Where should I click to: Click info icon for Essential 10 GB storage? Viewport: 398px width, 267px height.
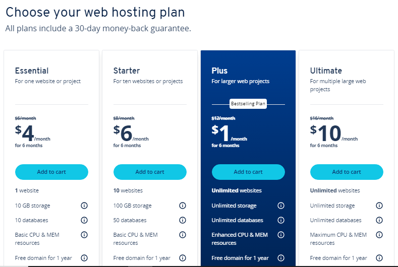click(84, 206)
